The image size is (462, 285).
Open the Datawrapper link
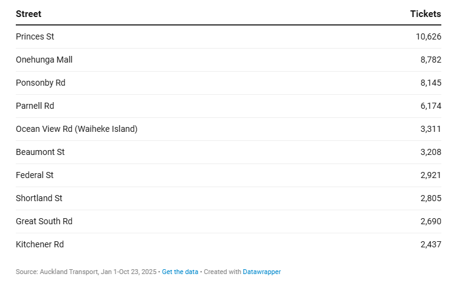point(261,272)
